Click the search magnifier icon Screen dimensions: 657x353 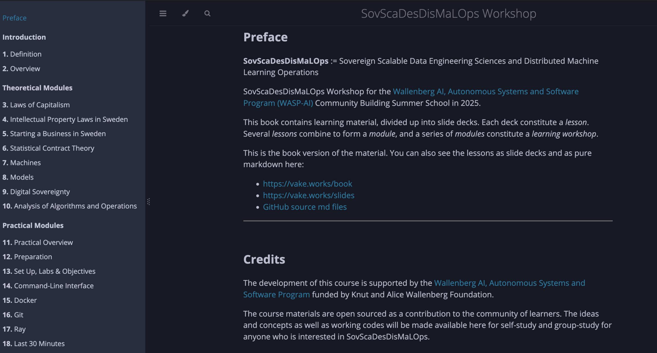(x=207, y=13)
